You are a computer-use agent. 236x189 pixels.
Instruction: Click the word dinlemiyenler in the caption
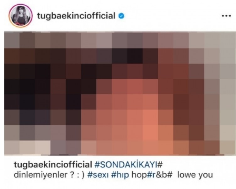[40, 175]
